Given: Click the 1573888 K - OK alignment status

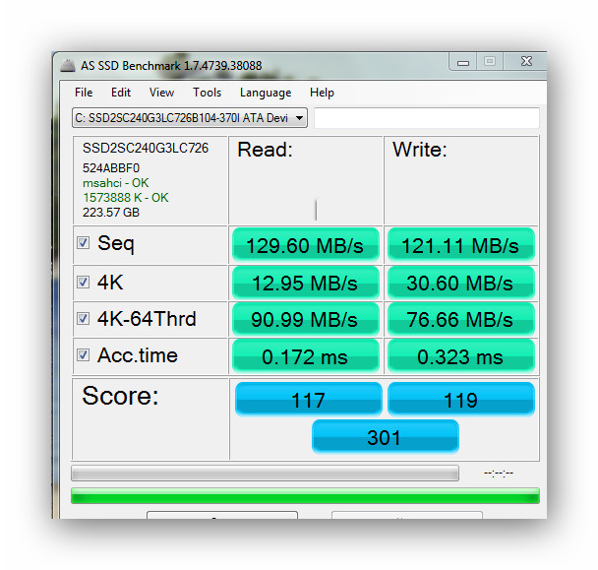Looking at the screenshot, I should (x=126, y=198).
